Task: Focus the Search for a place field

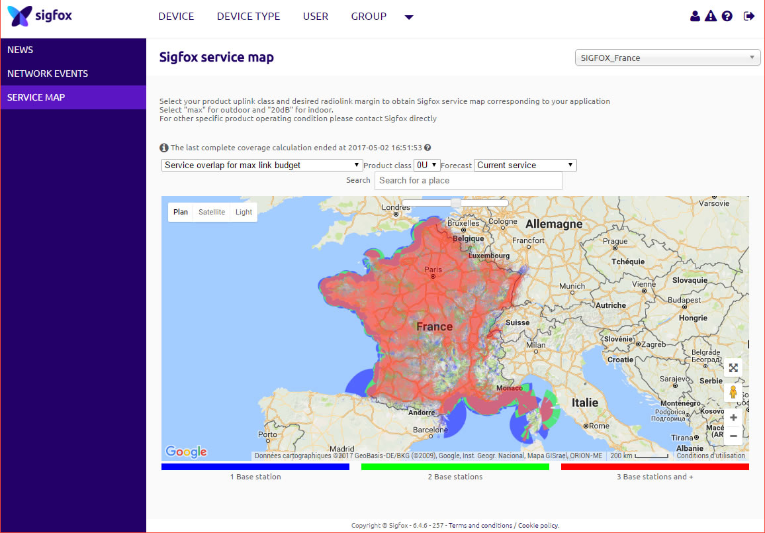Action: pyautogui.click(x=469, y=181)
